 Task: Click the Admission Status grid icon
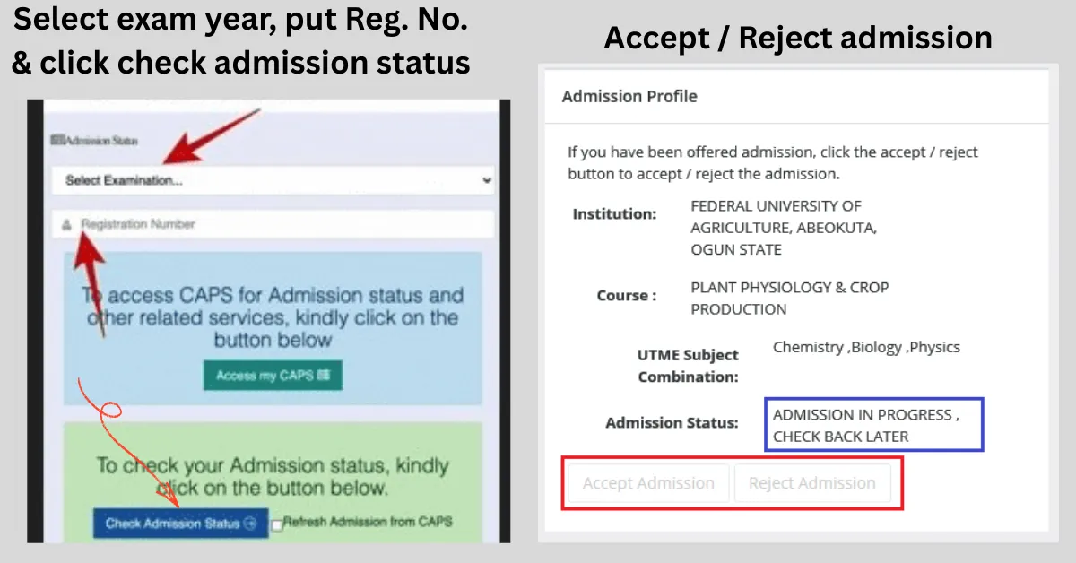pyautogui.click(x=56, y=140)
